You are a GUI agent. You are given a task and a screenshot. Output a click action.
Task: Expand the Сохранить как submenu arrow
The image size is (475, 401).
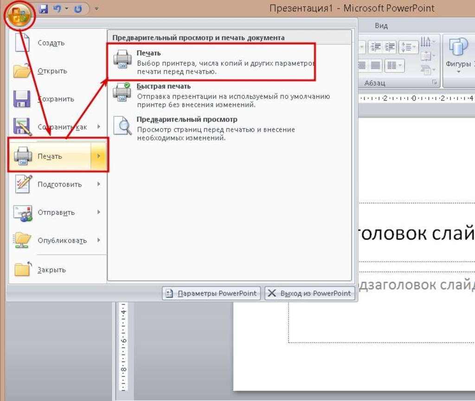point(99,127)
